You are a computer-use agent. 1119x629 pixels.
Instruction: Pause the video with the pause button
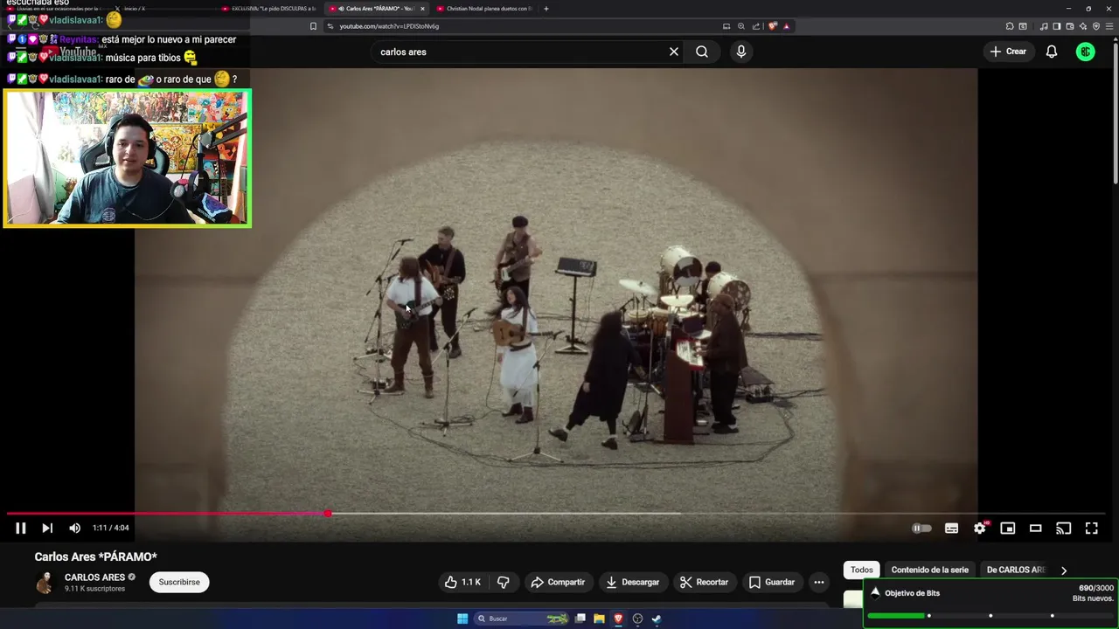(x=20, y=528)
